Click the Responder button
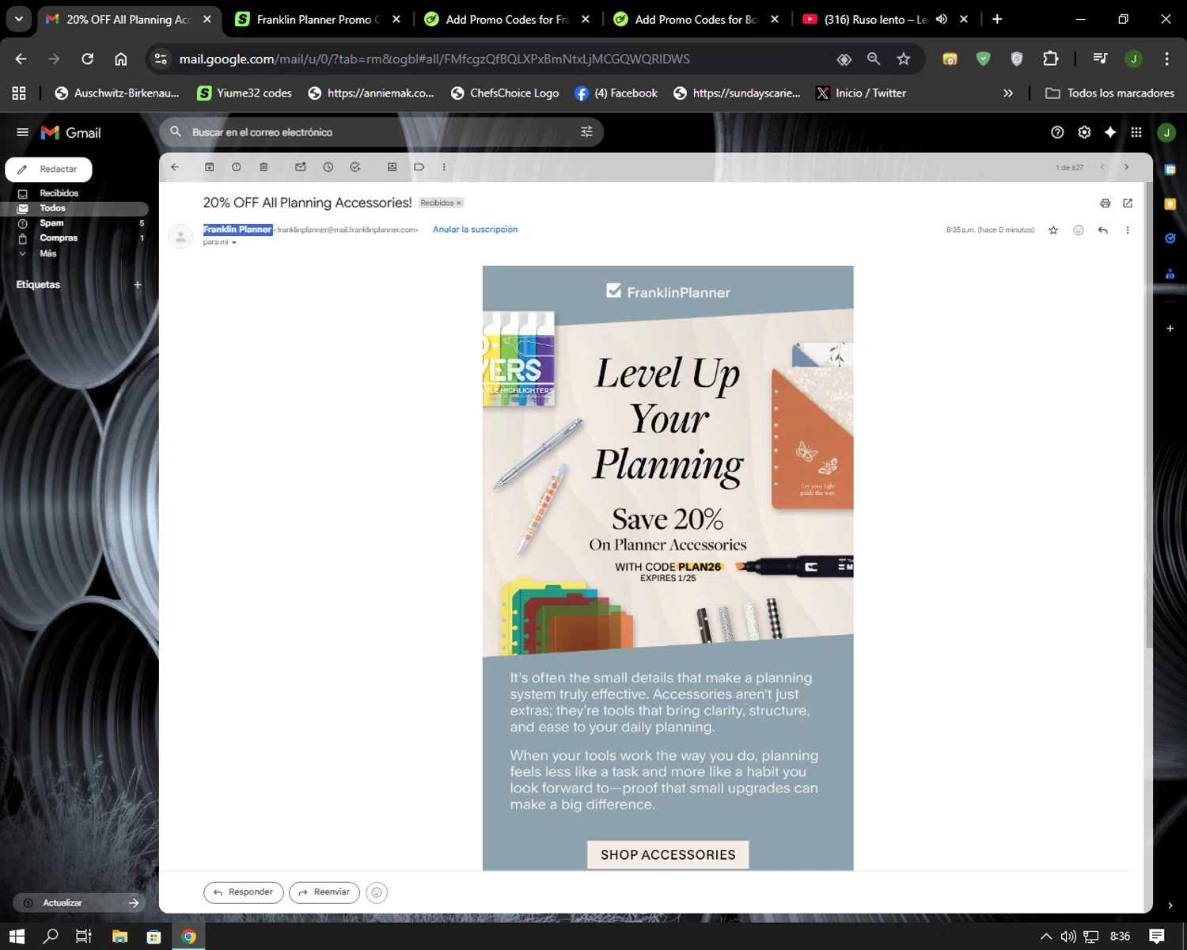This screenshot has height=950, width=1187. (x=244, y=892)
